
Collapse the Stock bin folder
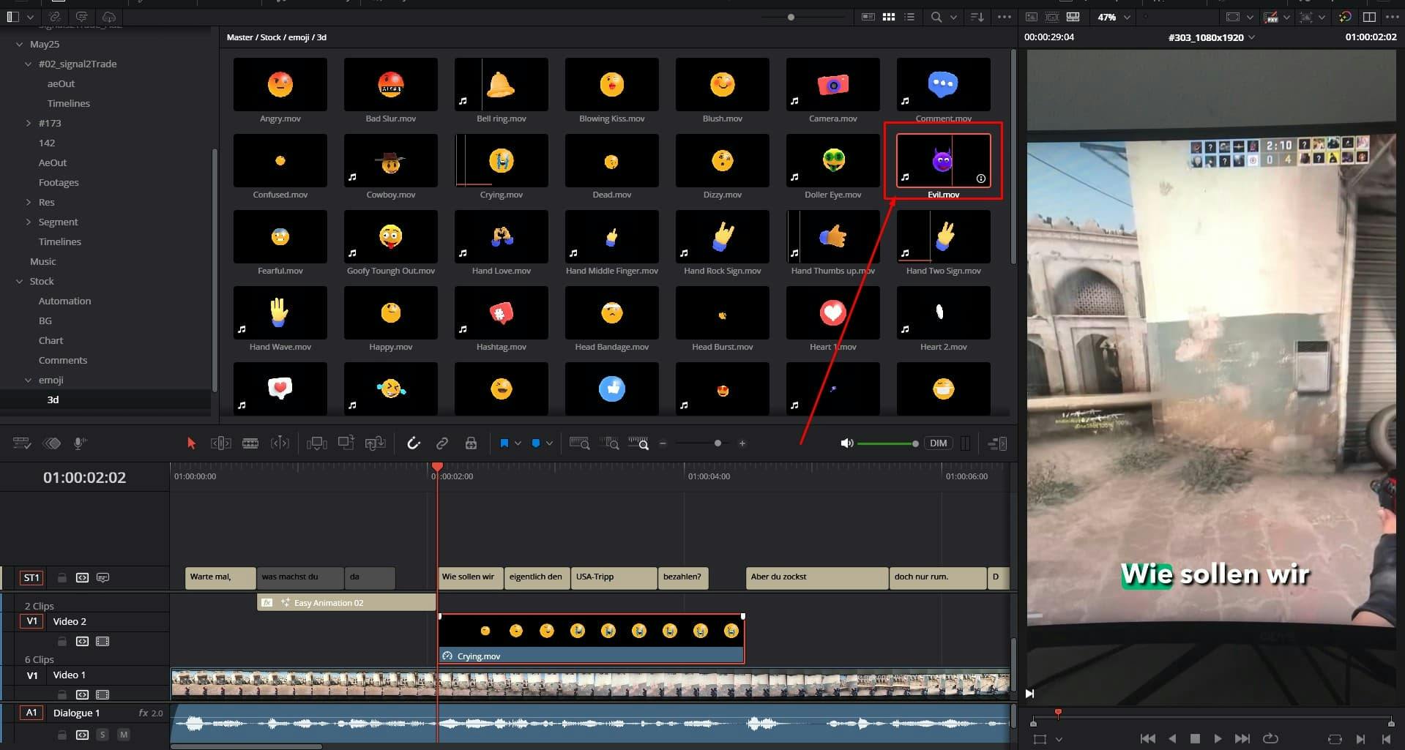pos(20,281)
